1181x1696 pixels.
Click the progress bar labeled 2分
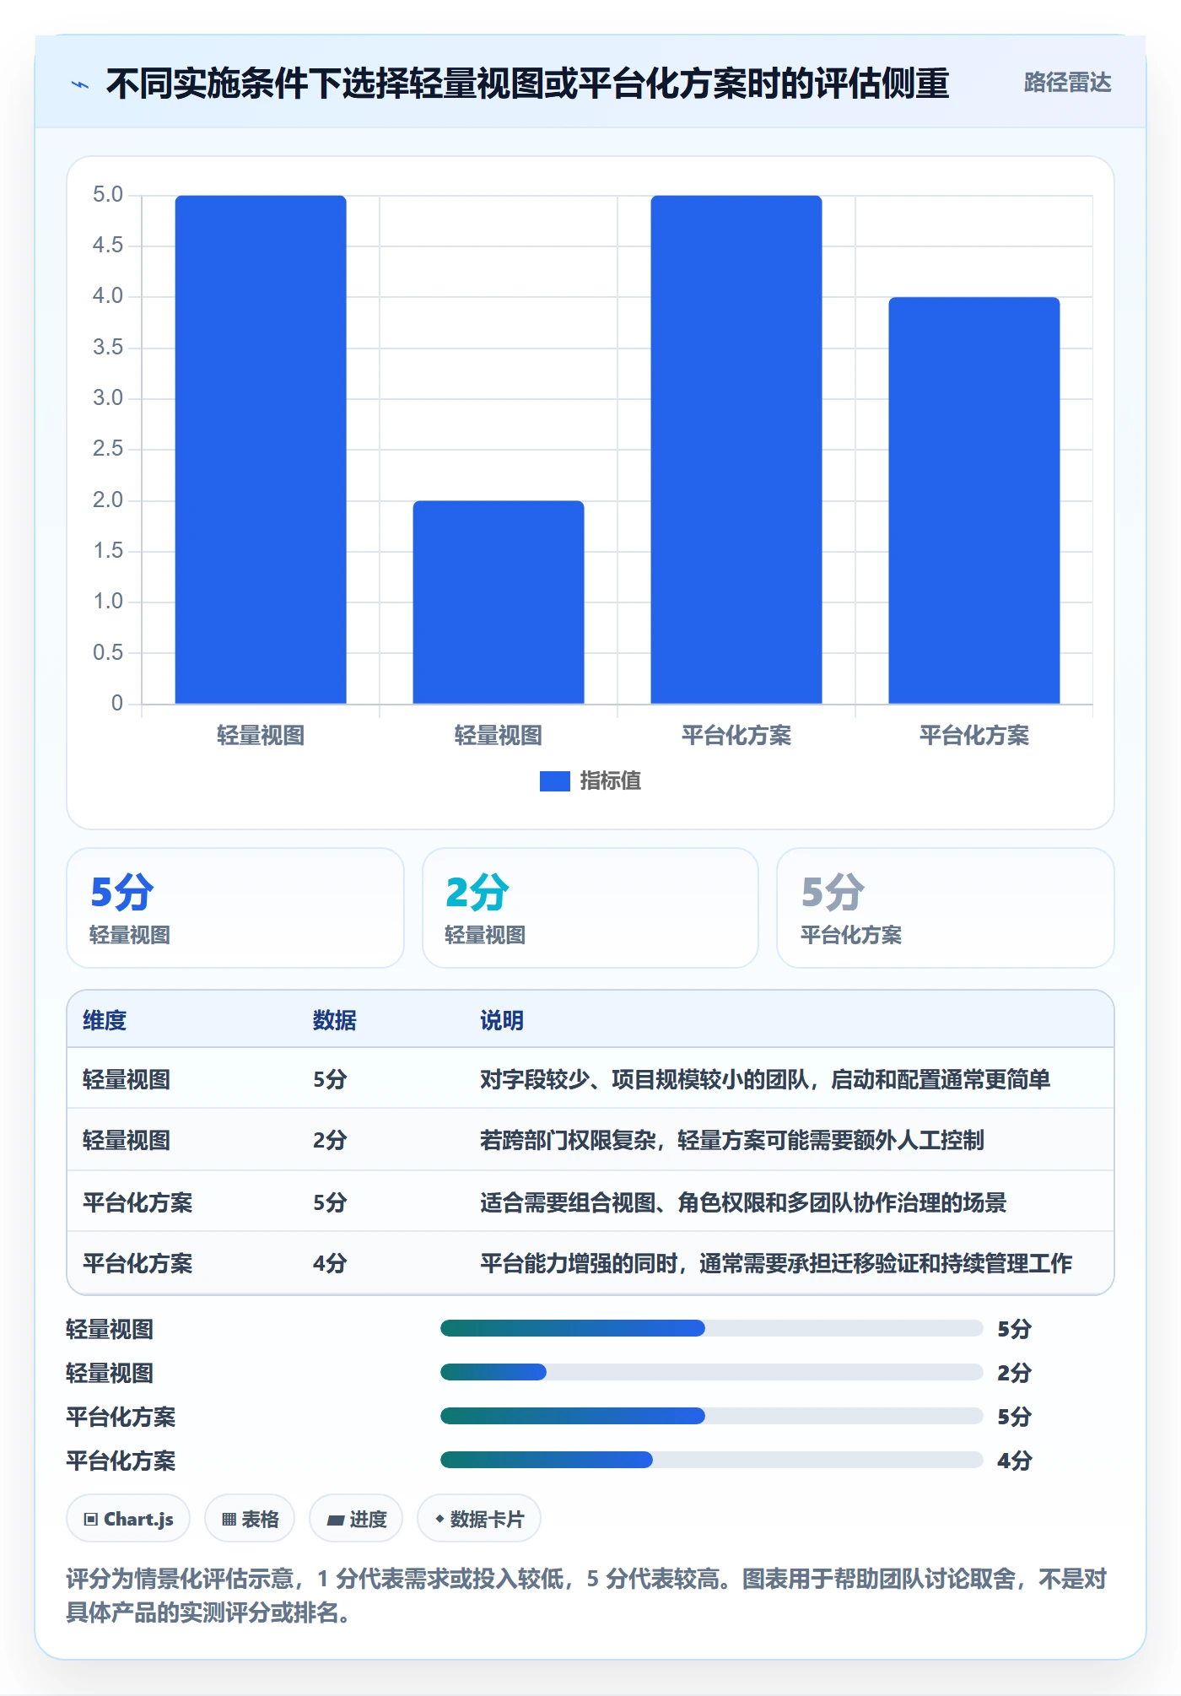[712, 1372]
